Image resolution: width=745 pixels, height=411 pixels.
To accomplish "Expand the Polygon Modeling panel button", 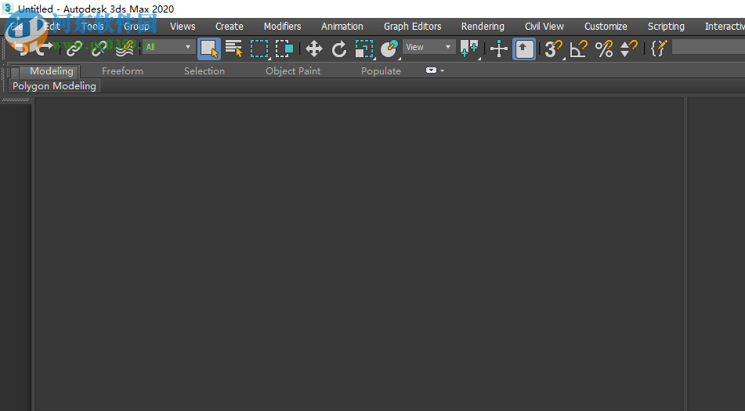I will click(x=54, y=86).
